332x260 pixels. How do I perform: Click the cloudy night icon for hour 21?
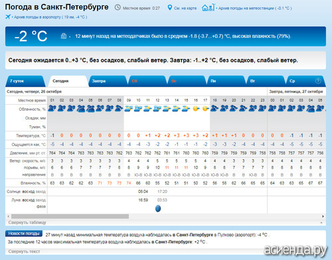click(243, 109)
